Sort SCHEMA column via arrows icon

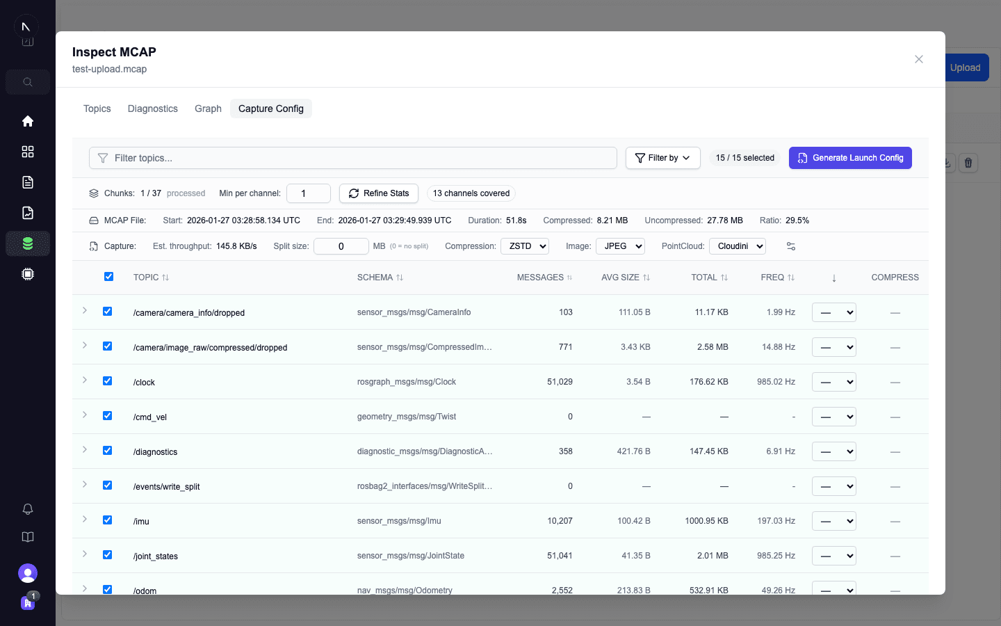pos(400,278)
